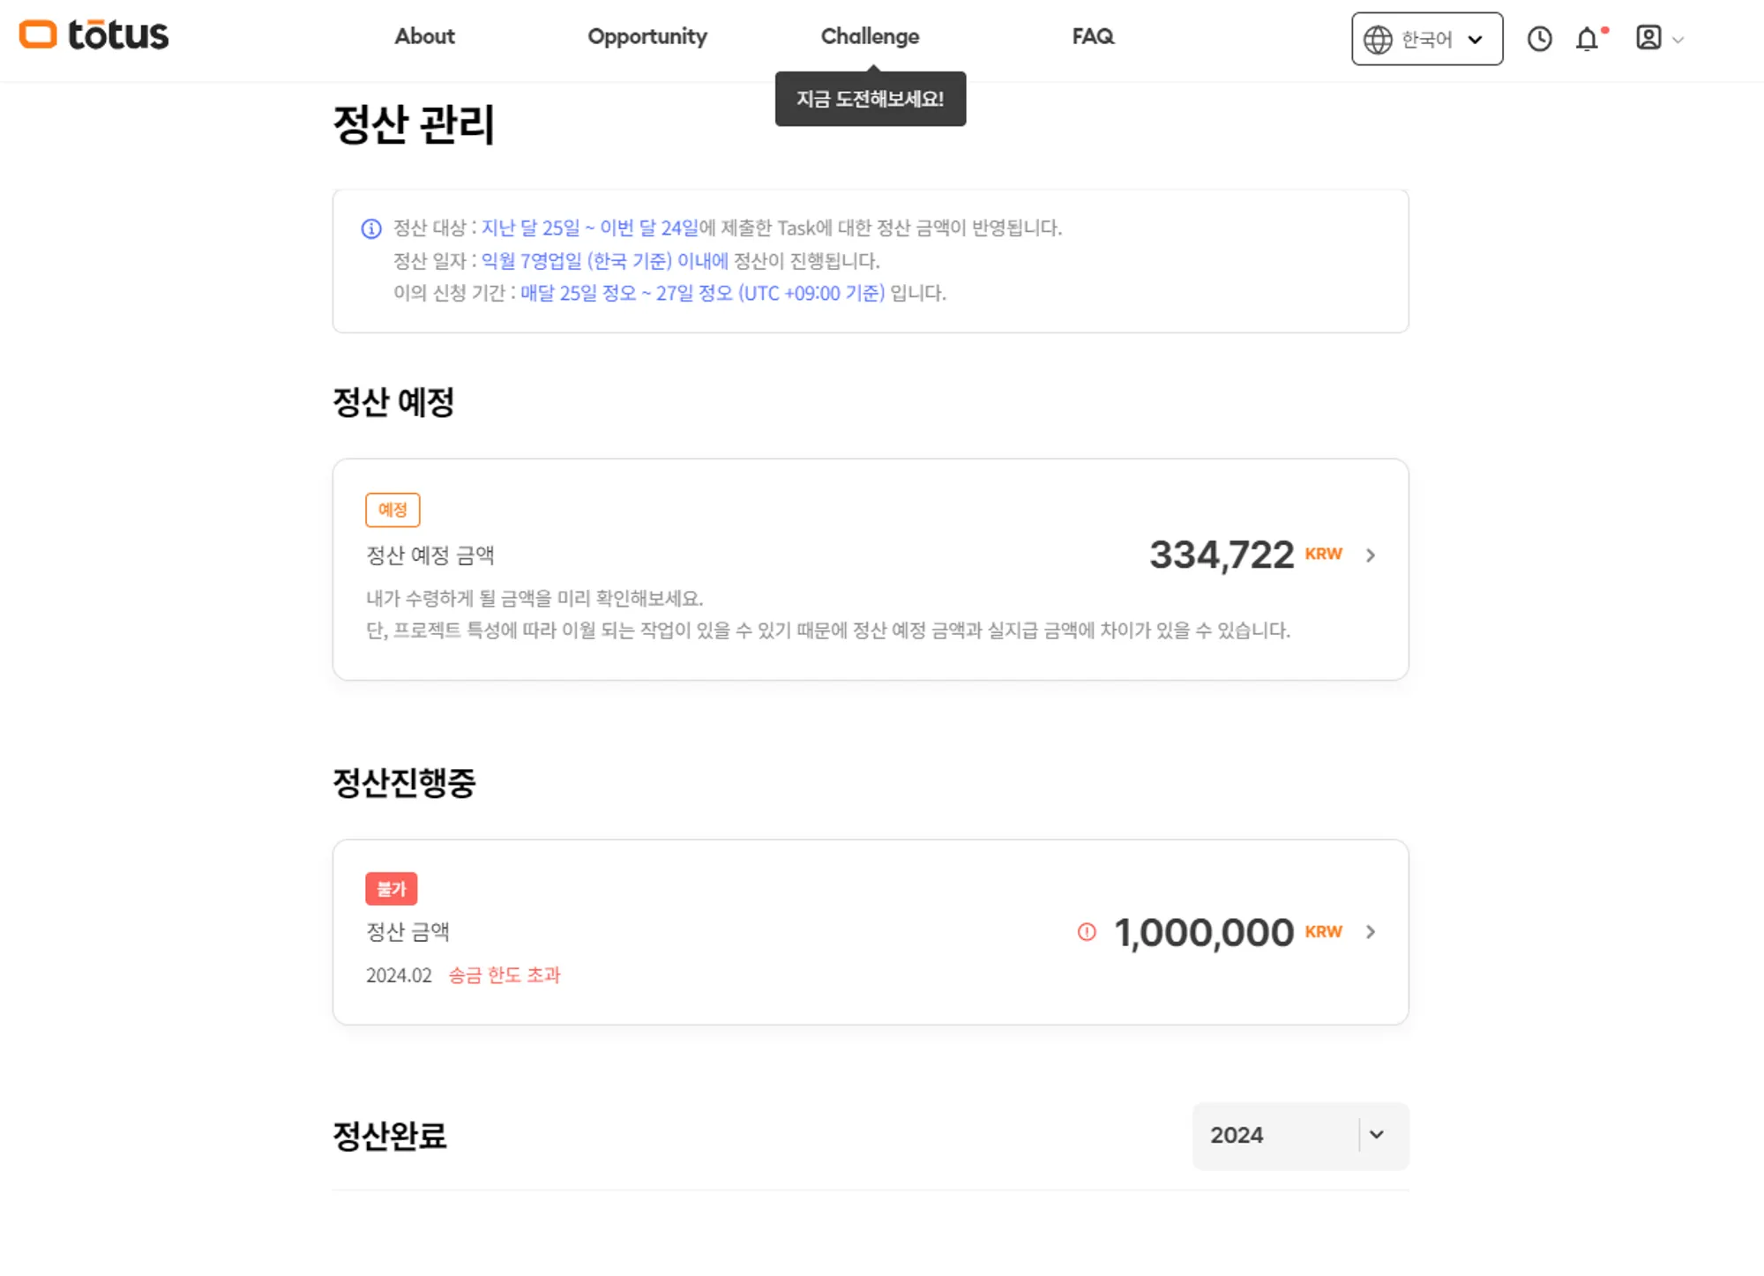Click the orange 예정 badge
Viewport: 1764px width, 1276px height.
click(392, 510)
